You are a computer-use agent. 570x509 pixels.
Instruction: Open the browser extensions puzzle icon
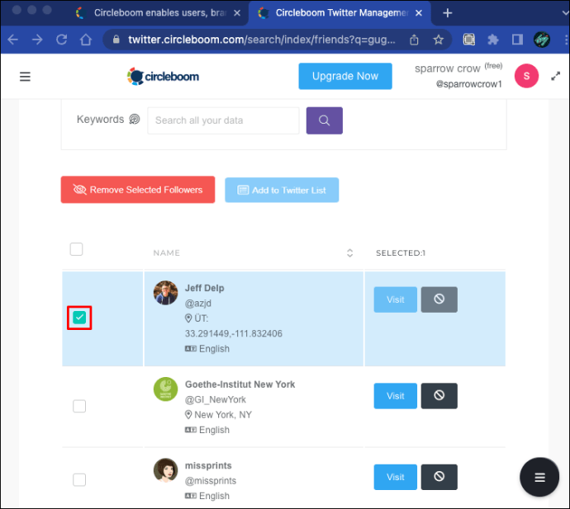click(493, 40)
